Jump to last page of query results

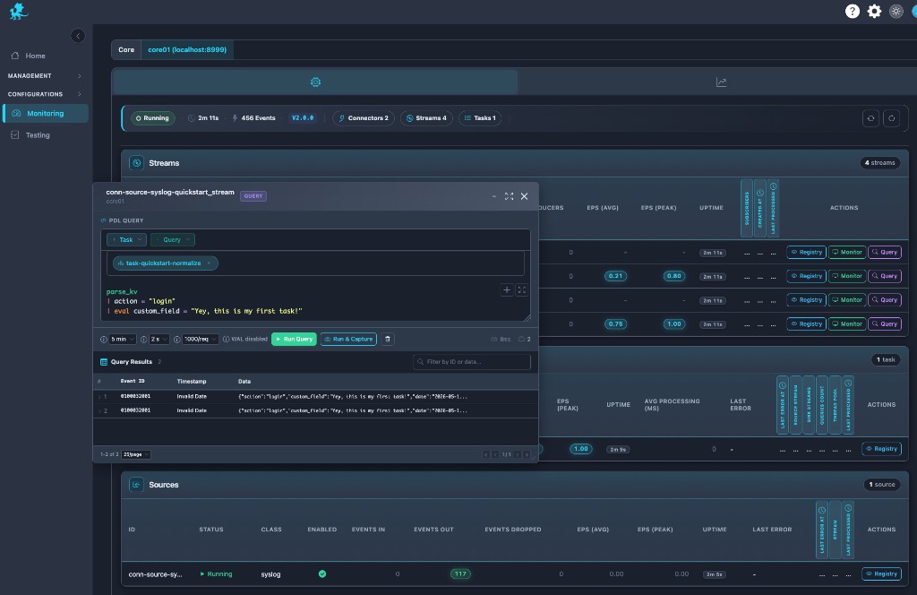point(527,454)
